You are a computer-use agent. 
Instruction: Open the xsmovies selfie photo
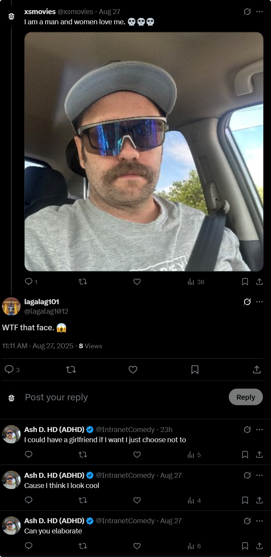144,151
